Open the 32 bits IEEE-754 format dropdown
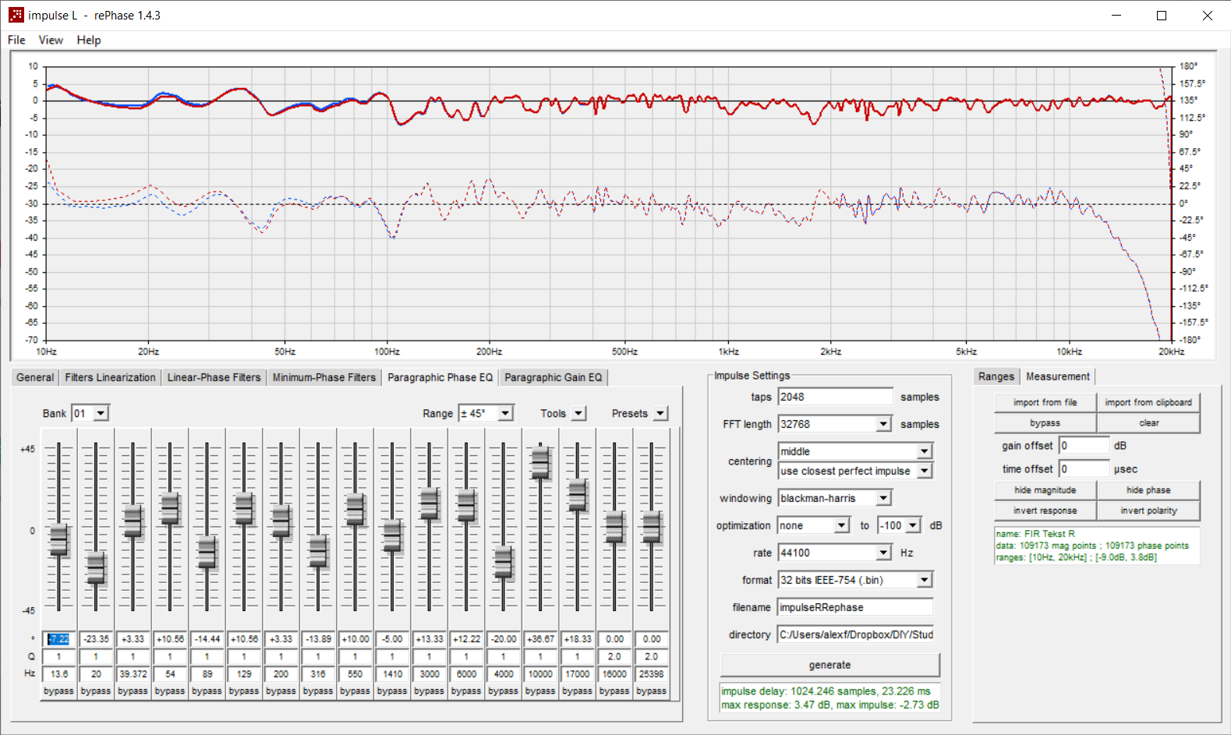Viewport: 1231px width, 735px height. point(924,580)
